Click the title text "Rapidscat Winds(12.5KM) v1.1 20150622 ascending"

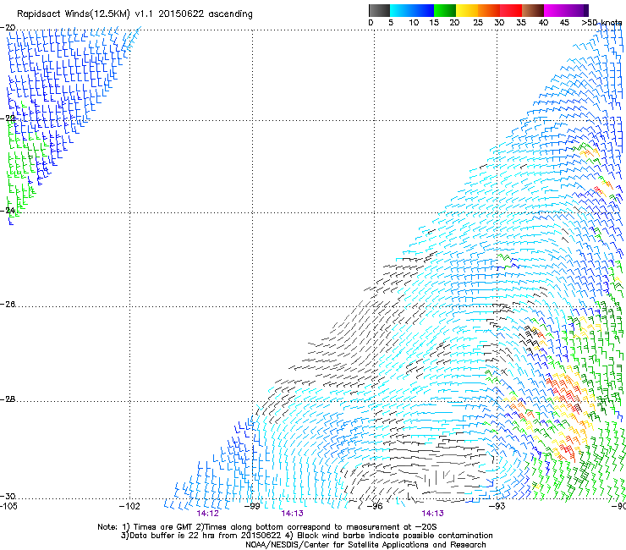[135, 14]
